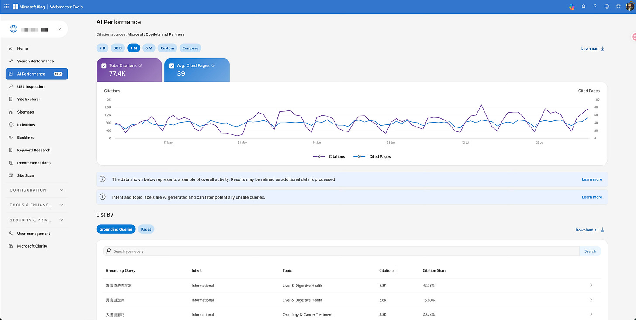Uncheck the Total Citations checkbox
Screen dimensions: 636x320
coord(104,65)
